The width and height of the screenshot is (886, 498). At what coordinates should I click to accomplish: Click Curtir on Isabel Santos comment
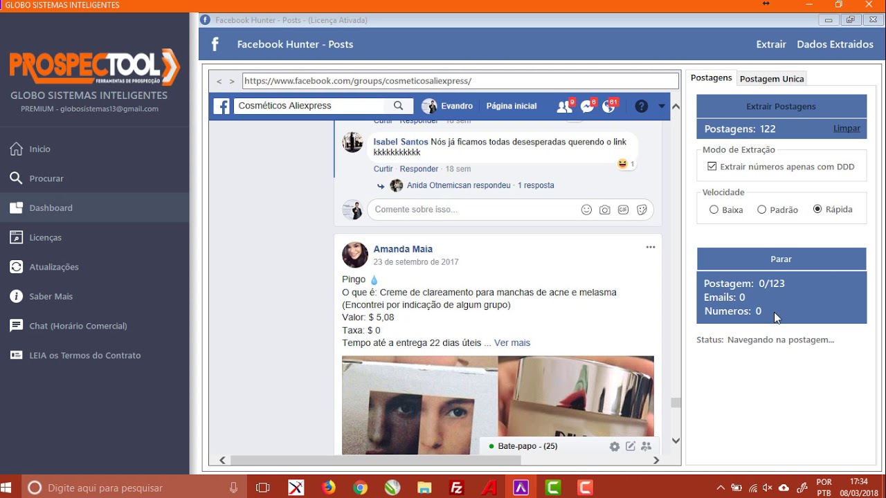click(x=383, y=169)
